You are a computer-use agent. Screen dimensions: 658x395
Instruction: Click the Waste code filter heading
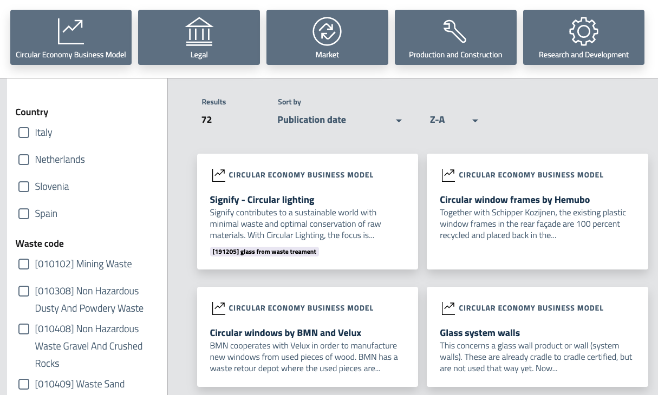tap(40, 243)
